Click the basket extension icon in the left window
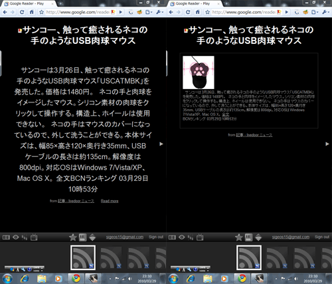Viewport: 332px width, 284px height. 139,12
